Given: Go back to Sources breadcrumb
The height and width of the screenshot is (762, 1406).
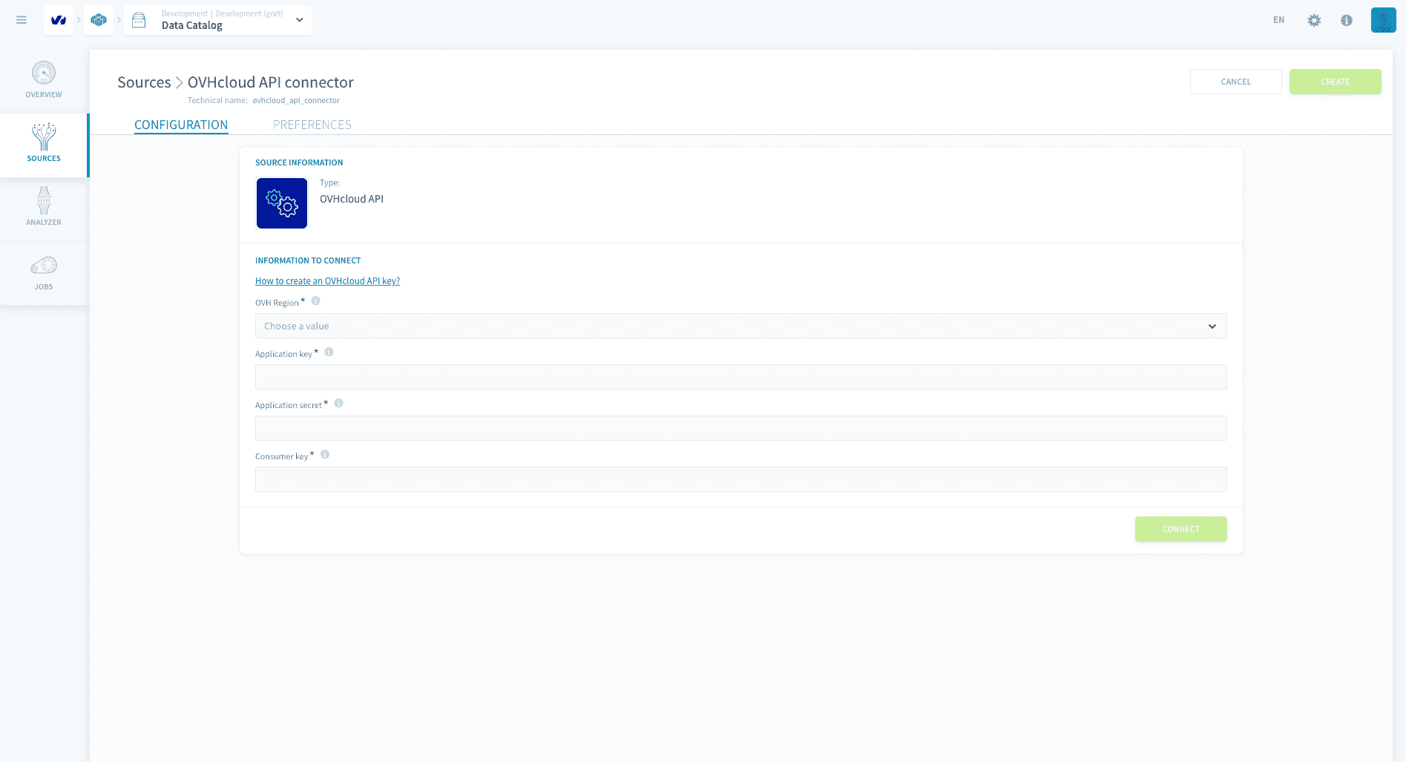Looking at the screenshot, I should click(144, 82).
